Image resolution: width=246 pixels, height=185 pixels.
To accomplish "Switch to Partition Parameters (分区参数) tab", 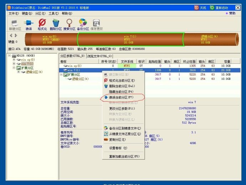I will coord(72,56).
